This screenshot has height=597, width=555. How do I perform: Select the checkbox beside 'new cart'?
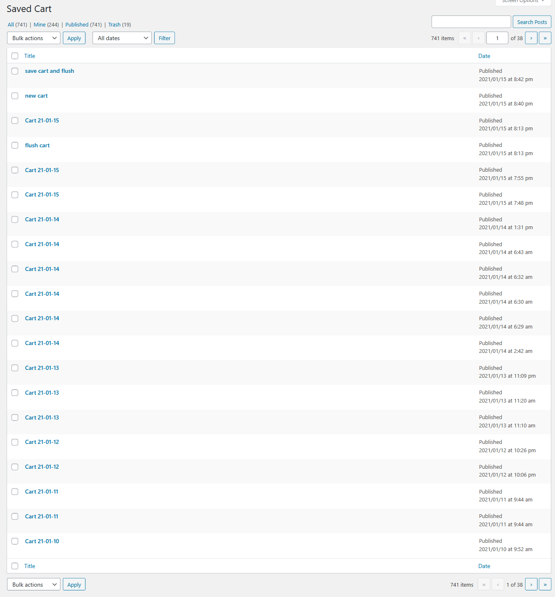click(15, 96)
